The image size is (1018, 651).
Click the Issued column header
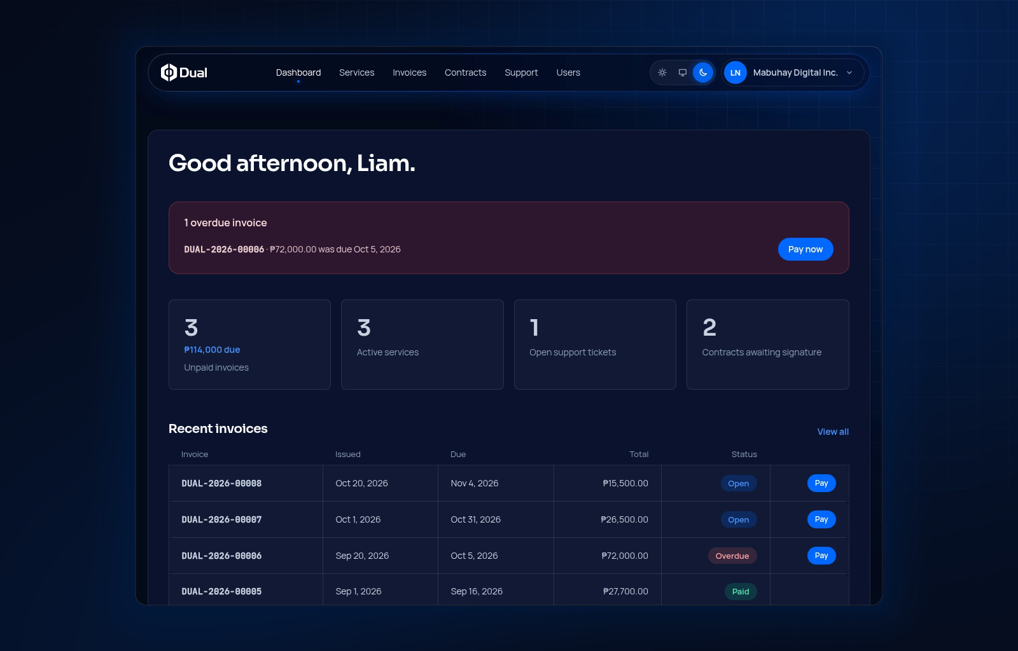tap(348, 454)
